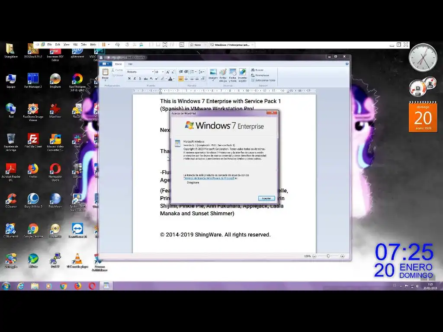Click the Pegar paste icon in WordPad
Image resolution: width=443 pixels, height=332 pixels.
point(105,72)
